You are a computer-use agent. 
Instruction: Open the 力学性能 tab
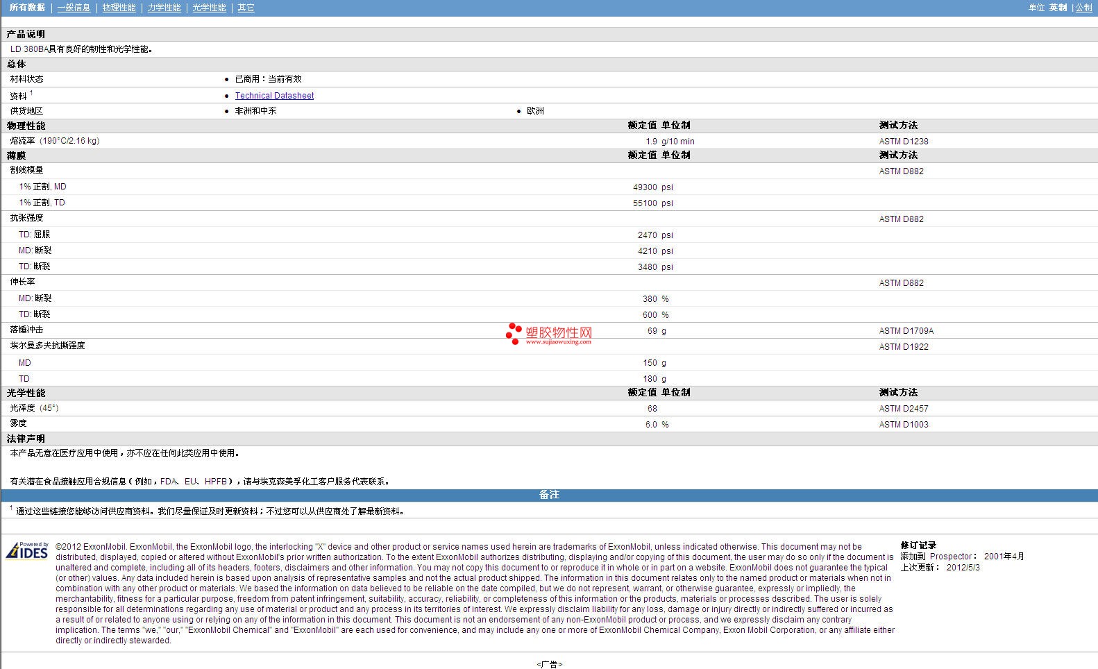[x=164, y=8]
